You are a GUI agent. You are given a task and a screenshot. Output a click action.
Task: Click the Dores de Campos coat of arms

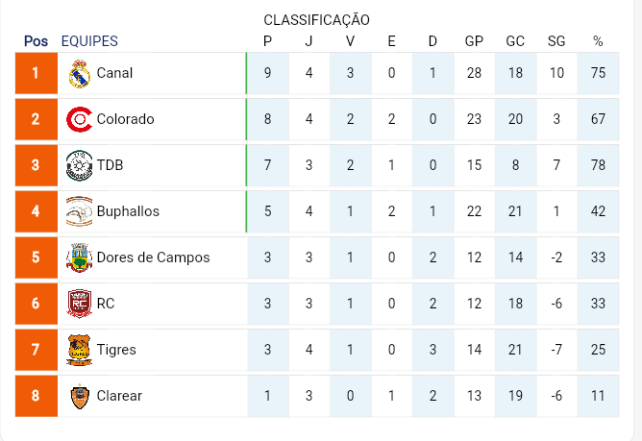pos(79,257)
